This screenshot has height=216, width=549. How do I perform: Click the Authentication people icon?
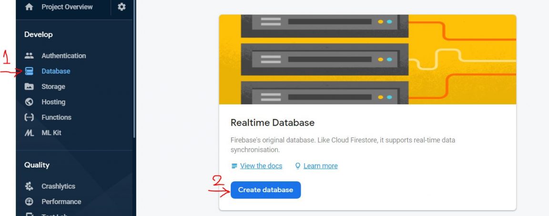pos(29,56)
